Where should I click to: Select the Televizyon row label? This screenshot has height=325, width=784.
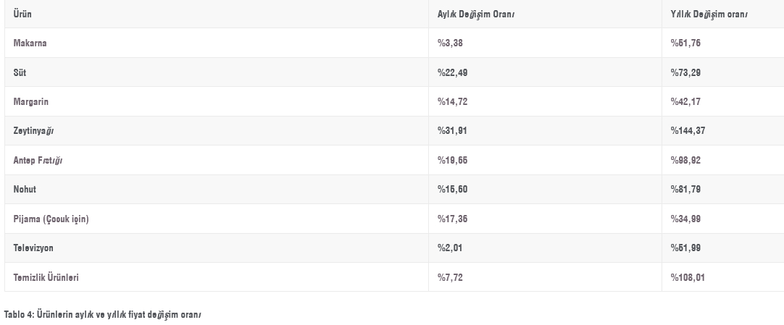pyautogui.click(x=33, y=248)
